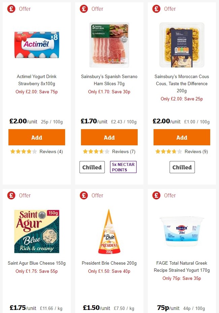Click the £ Offer badge on Serrano Ham card

click(x=84, y=9)
